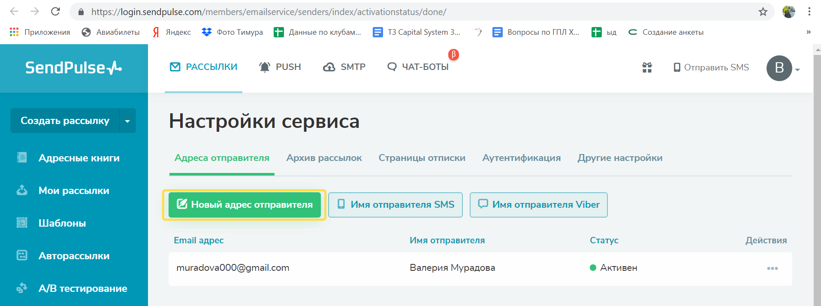Click the Статус column header
821x306 pixels.
[x=604, y=240]
